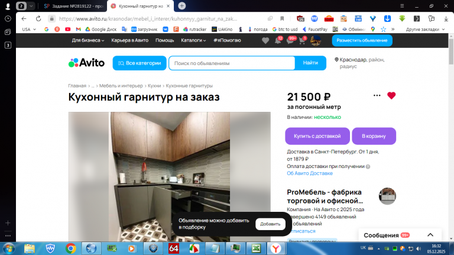
Task: Expand the Сообщения chat panel chevron
Action: pyautogui.click(x=430, y=235)
